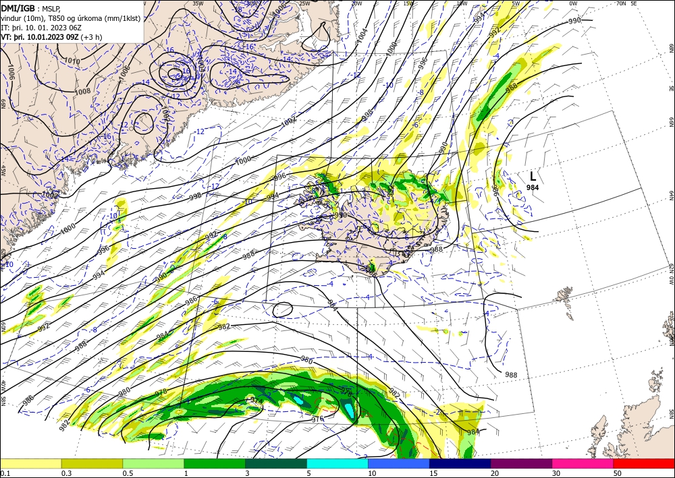Click the '15' legend scale label

pos(433,473)
